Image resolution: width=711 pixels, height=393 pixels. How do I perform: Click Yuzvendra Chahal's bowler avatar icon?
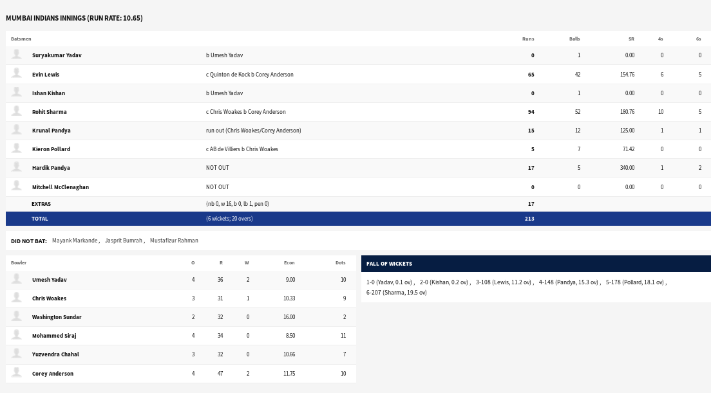(16, 353)
